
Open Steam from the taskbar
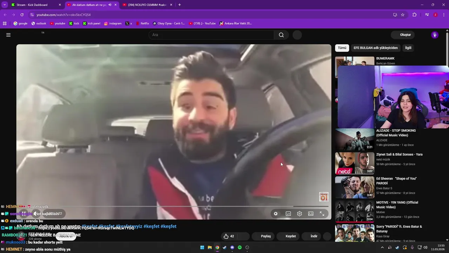(224, 247)
